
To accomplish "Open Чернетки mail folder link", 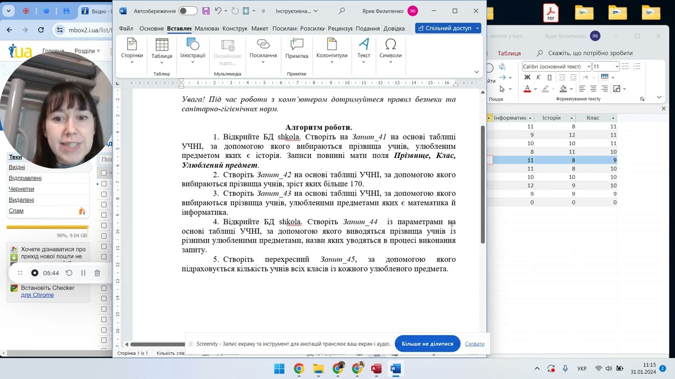I will tap(22, 189).
